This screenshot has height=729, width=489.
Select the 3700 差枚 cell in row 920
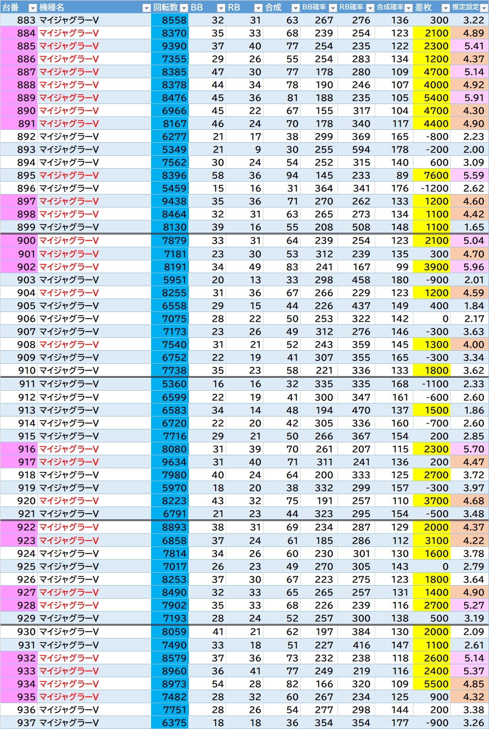pyautogui.click(x=432, y=501)
